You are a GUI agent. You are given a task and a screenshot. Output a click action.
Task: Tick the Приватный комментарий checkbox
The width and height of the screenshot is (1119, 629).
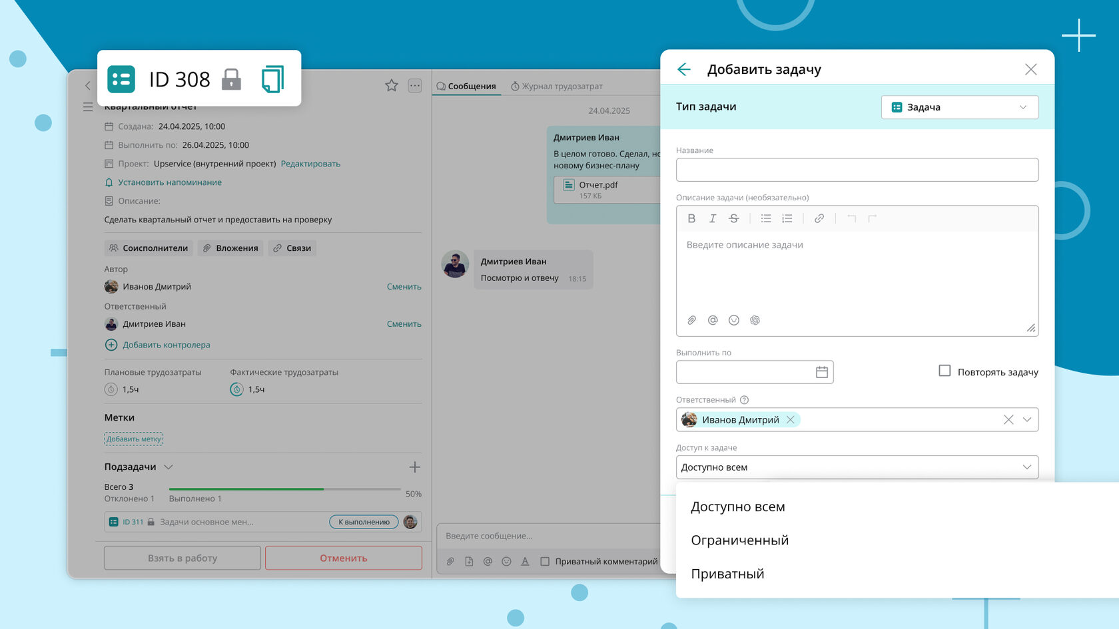545,561
